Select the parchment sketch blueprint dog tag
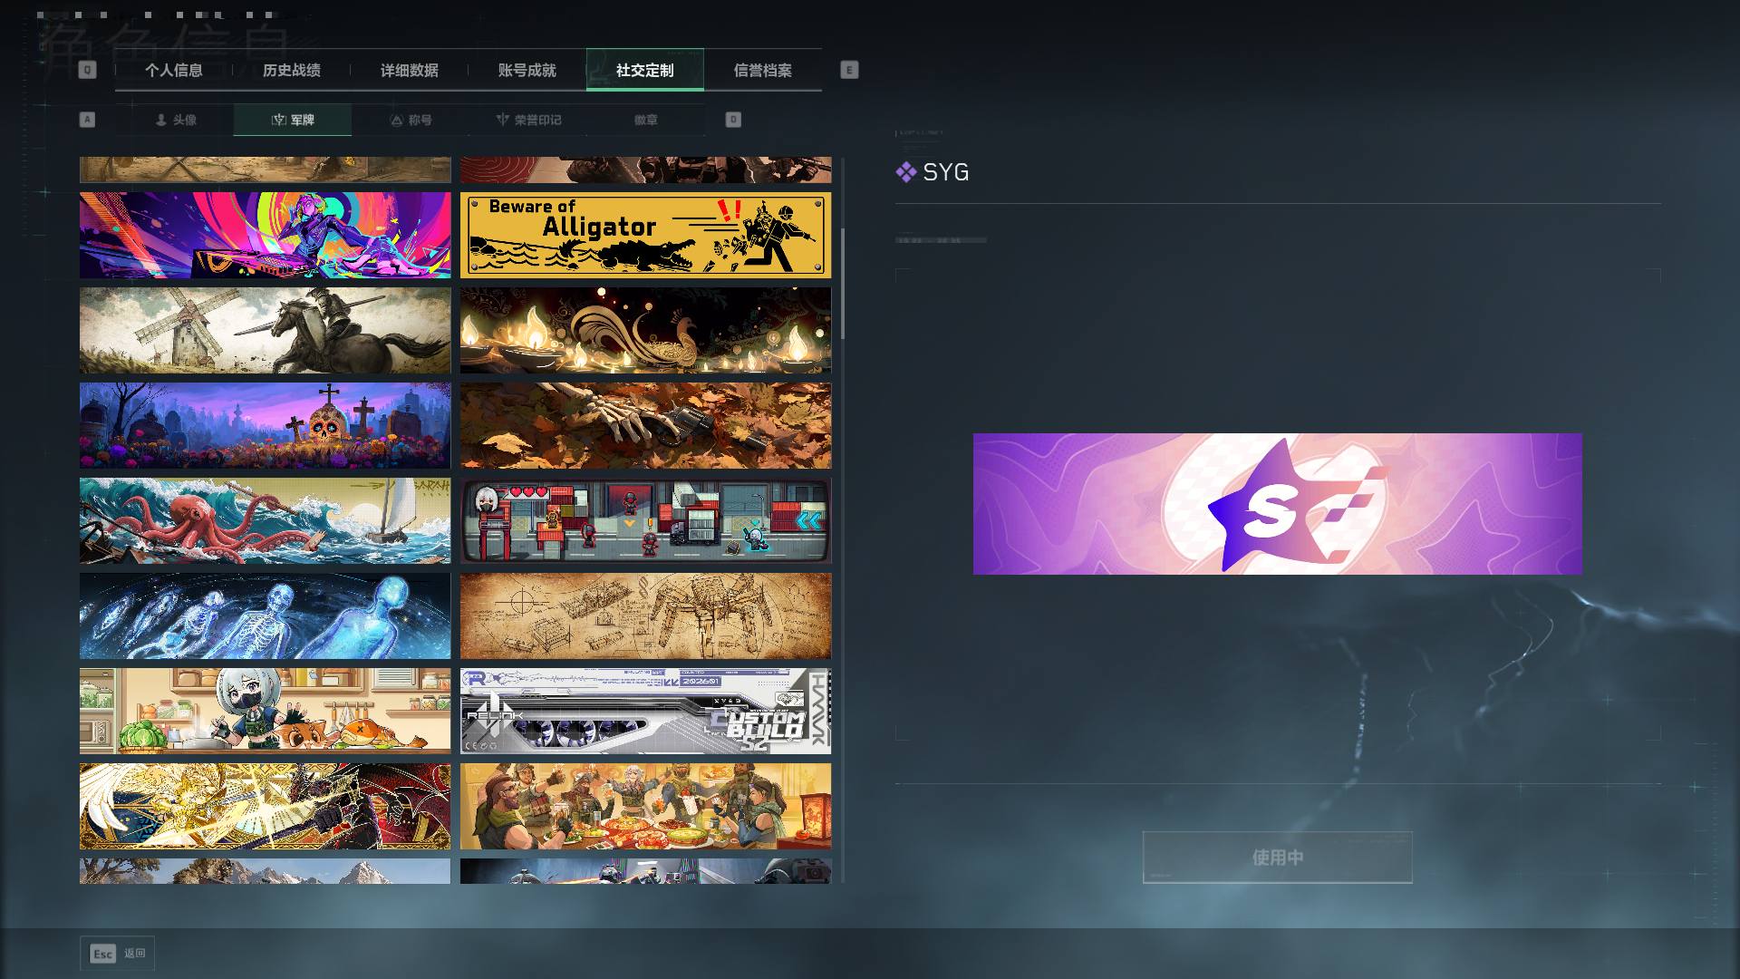The image size is (1740, 979). click(x=645, y=616)
